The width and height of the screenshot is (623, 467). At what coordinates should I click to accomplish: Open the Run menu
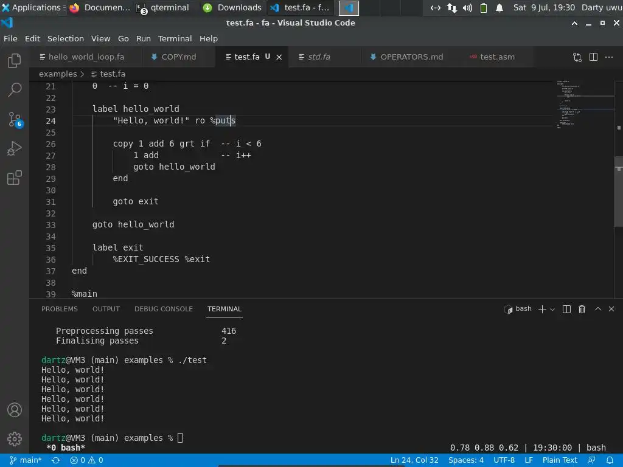pos(144,38)
